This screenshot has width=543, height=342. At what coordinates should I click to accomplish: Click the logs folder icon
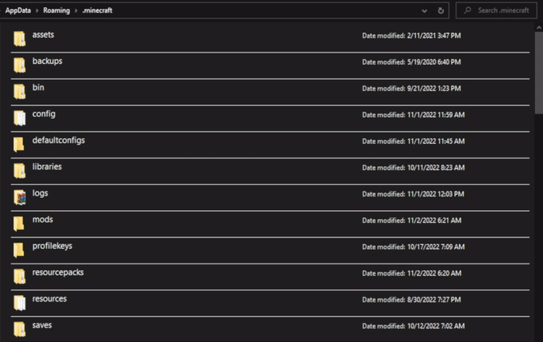tap(19, 197)
